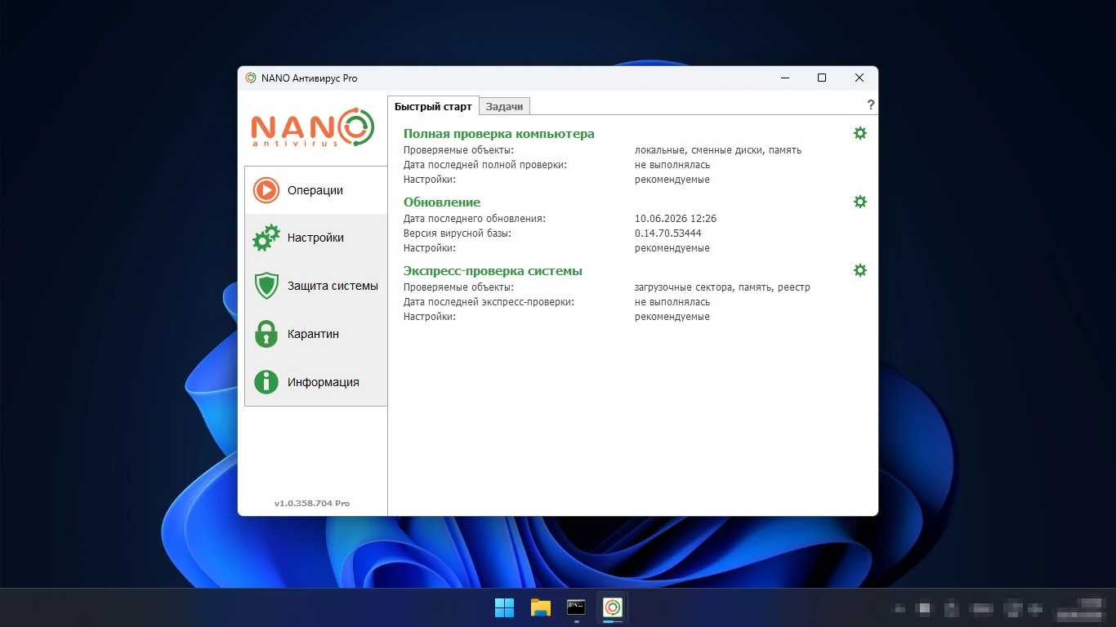This screenshot has height=627, width=1116.
Task: Switch to the Задачи tab
Action: (504, 106)
